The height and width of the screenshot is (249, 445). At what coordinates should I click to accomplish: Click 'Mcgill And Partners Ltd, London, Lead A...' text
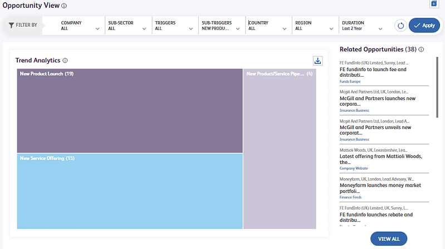point(374,121)
